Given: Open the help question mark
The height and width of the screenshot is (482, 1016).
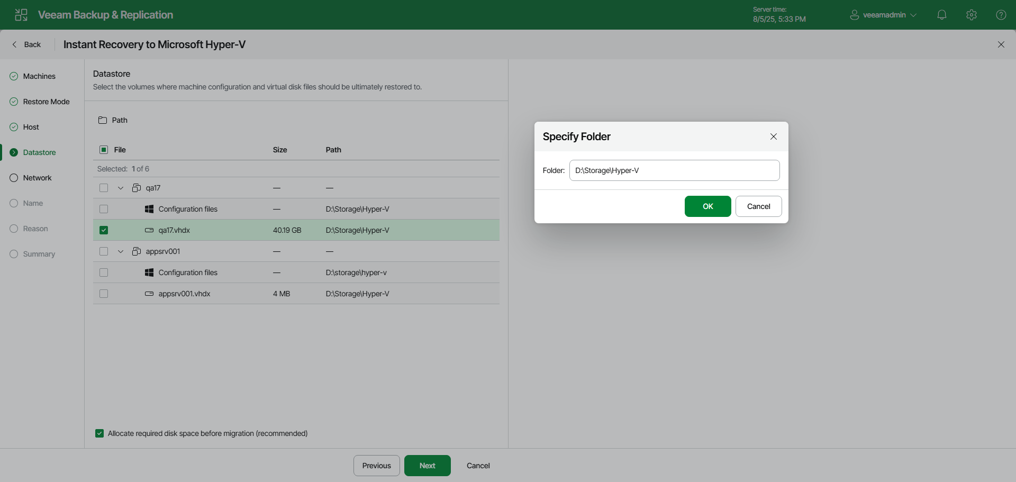Looking at the screenshot, I should (x=1001, y=15).
